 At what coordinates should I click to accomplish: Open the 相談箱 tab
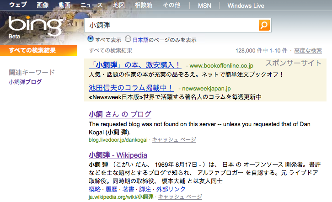coord(144,5)
